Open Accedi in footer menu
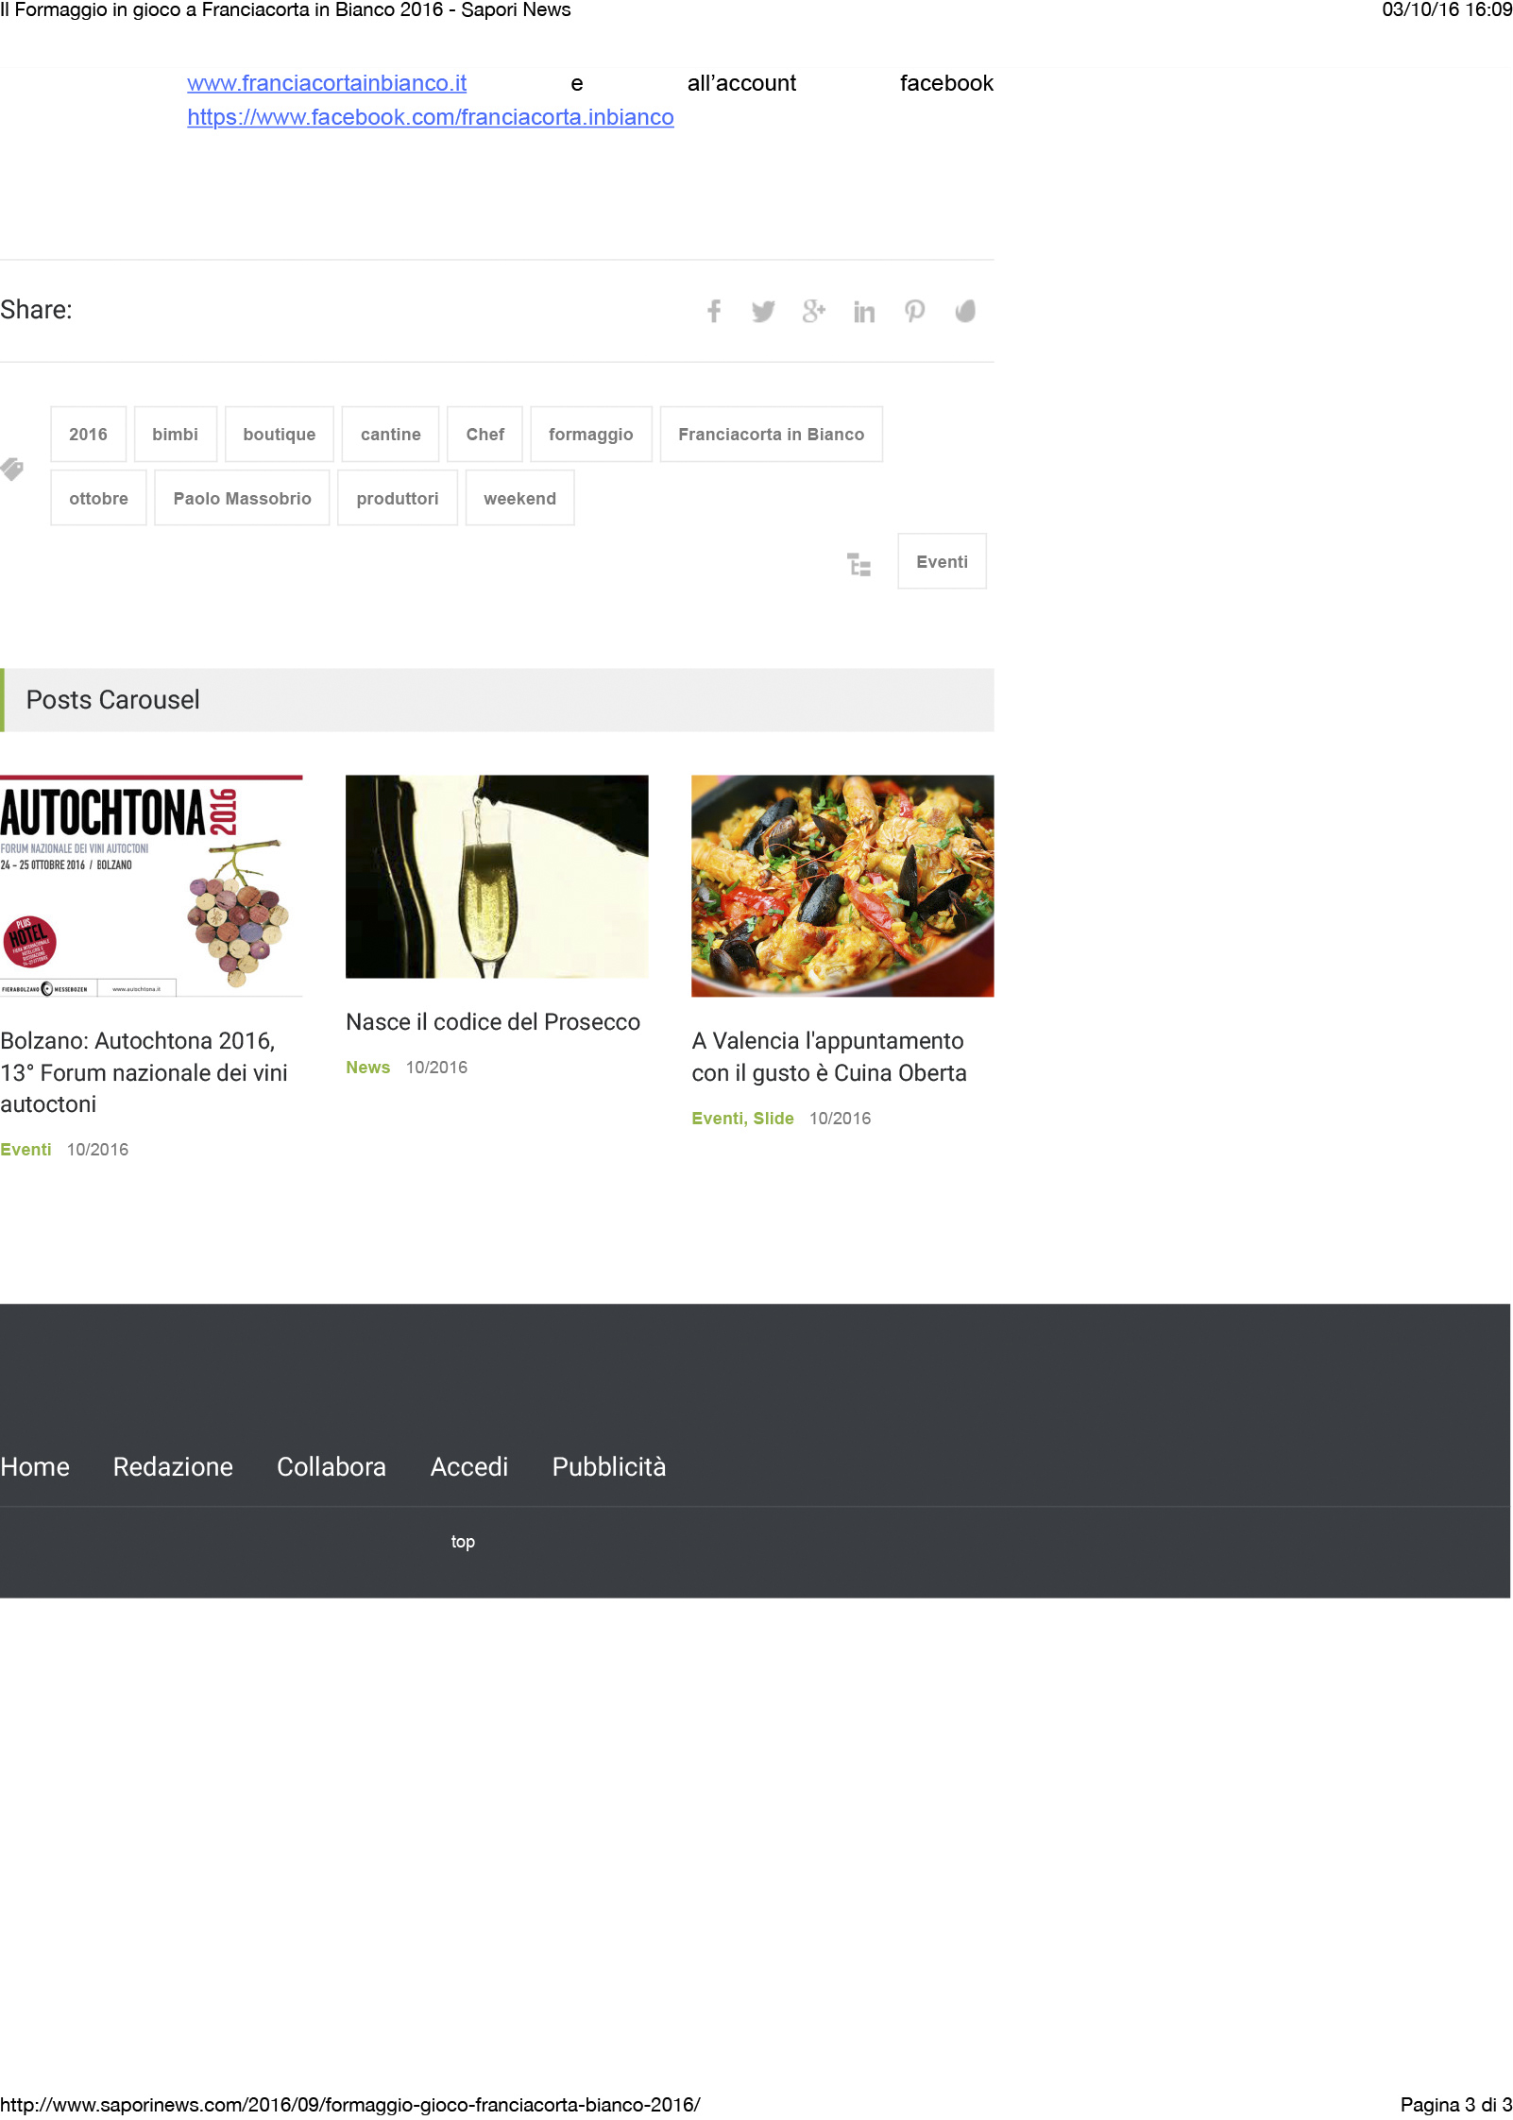 pos(469,1467)
